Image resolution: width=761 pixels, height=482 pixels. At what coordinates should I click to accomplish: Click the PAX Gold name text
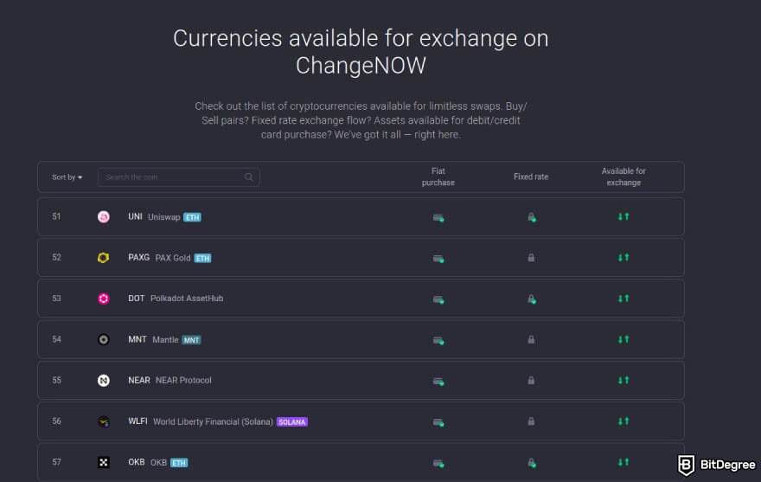click(x=173, y=258)
